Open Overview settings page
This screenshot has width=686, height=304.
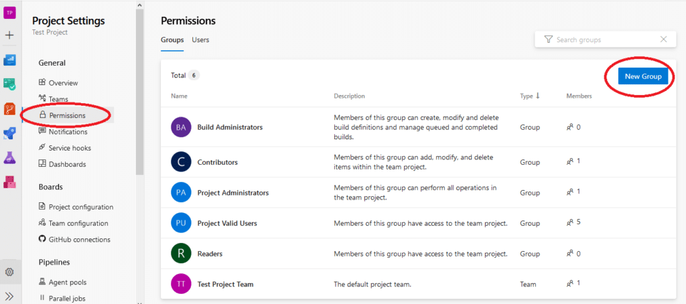click(64, 82)
